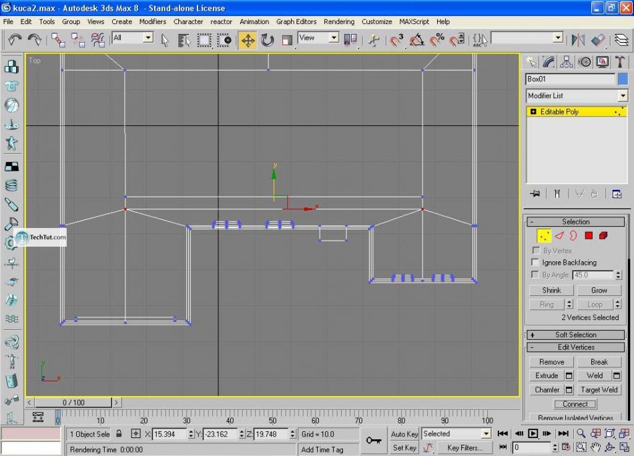The width and height of the screenshot is (634, 456).
Task: Open the Select by Name list
Action: pos(184,40)
